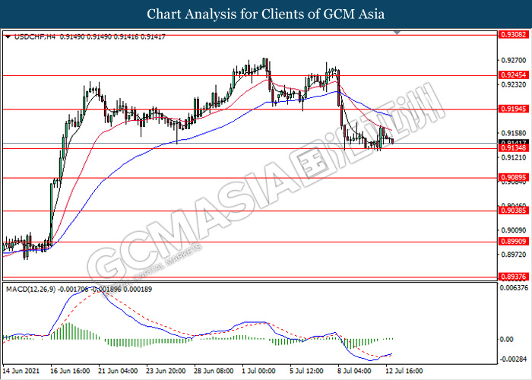Image resolution: width=532 pixels, height=380 pixels.
Task: Click the 0.92454 red price label
Action: coord(513,75)
